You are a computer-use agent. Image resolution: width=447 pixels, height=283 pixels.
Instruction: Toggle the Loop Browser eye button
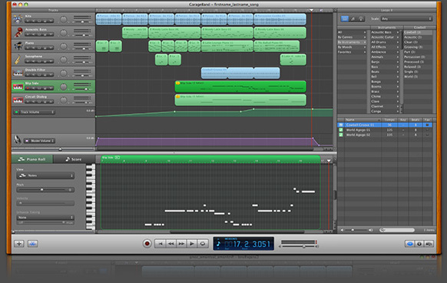(410, 244)
